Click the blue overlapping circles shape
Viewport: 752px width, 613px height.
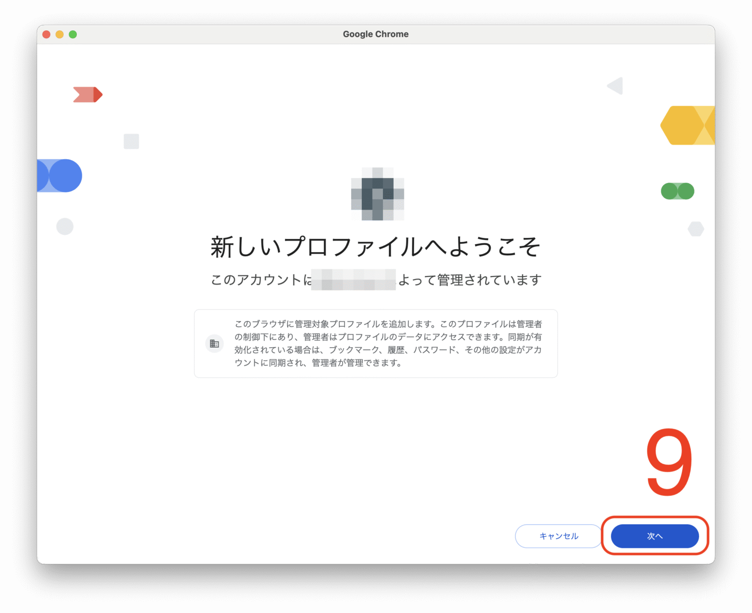[x=59, y=176]
